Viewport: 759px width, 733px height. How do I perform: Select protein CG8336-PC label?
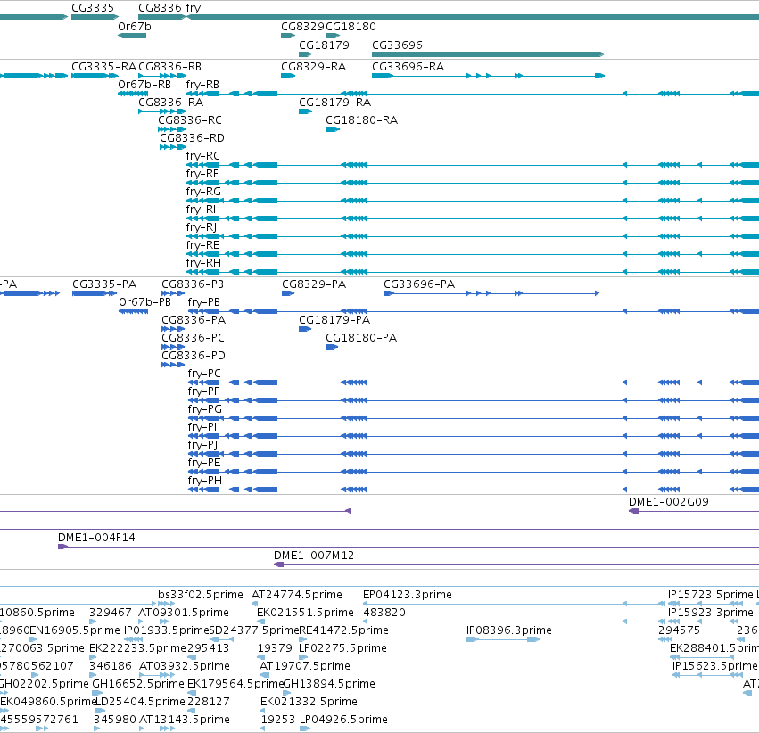coord(194,338)
